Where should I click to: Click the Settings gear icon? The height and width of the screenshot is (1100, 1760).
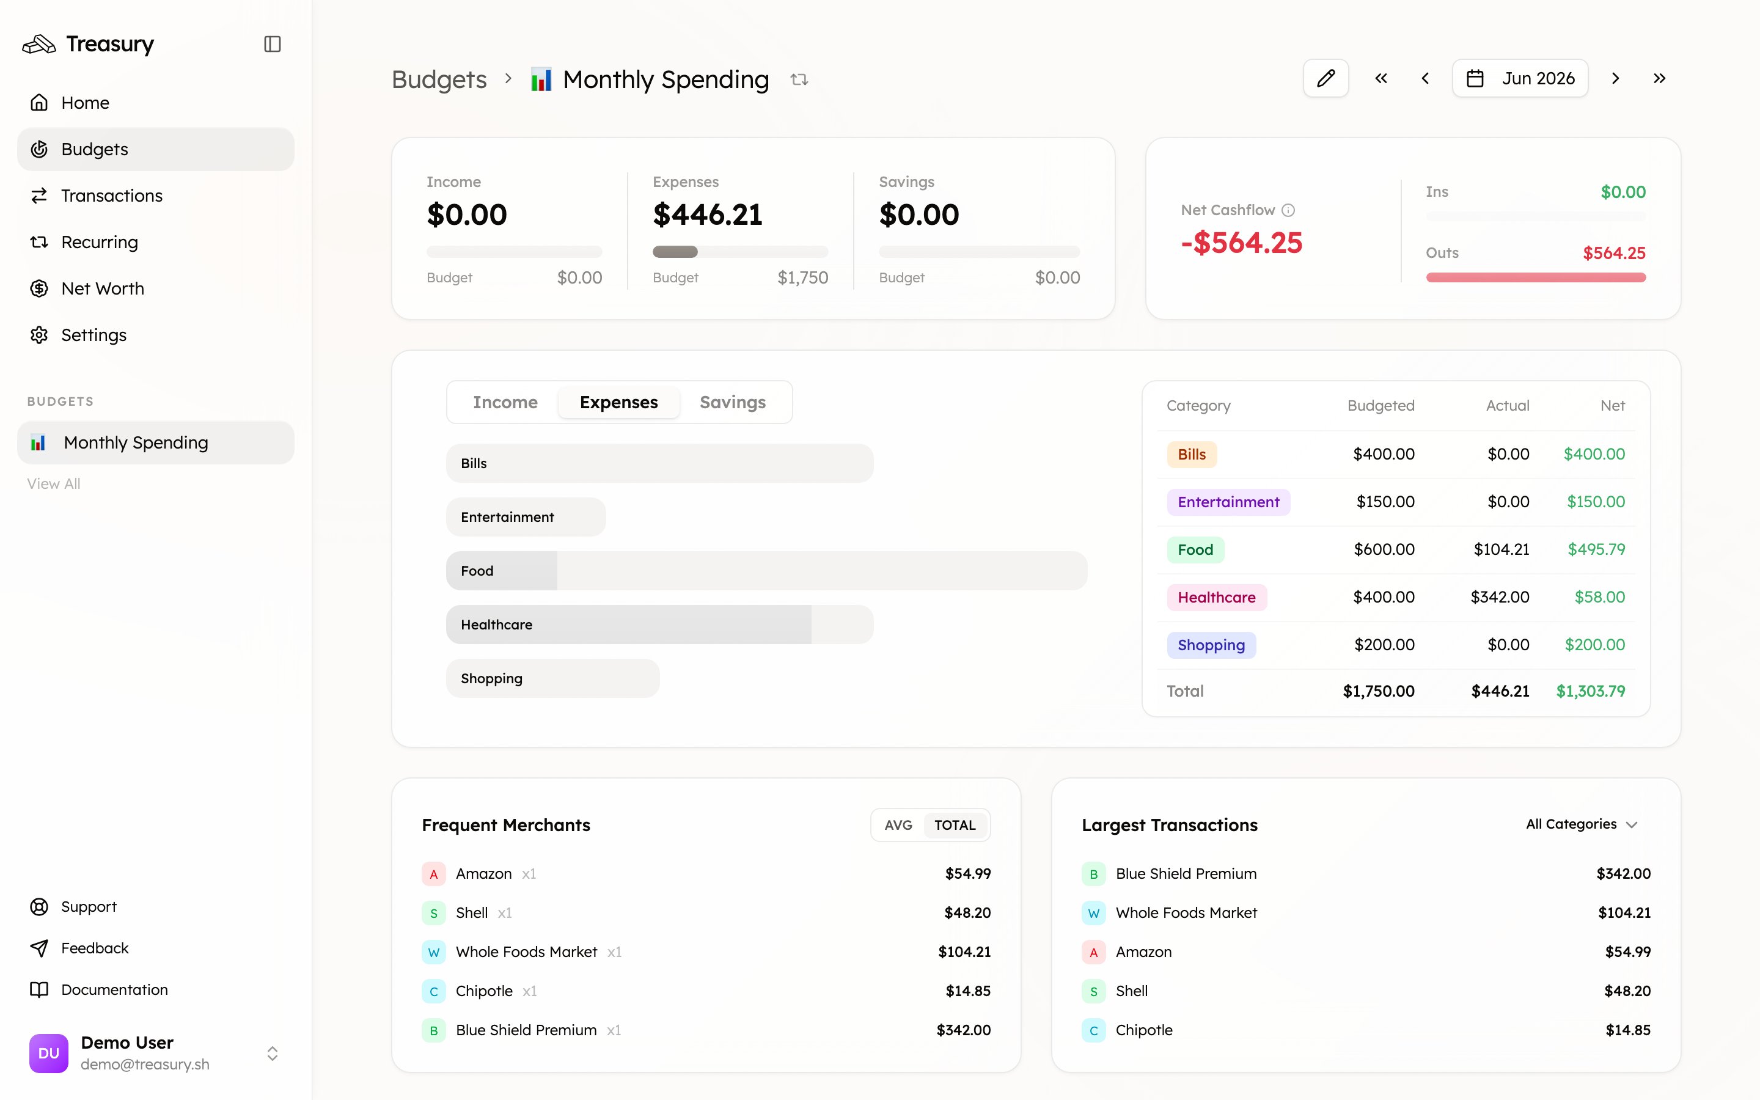[x=39, y=335]
